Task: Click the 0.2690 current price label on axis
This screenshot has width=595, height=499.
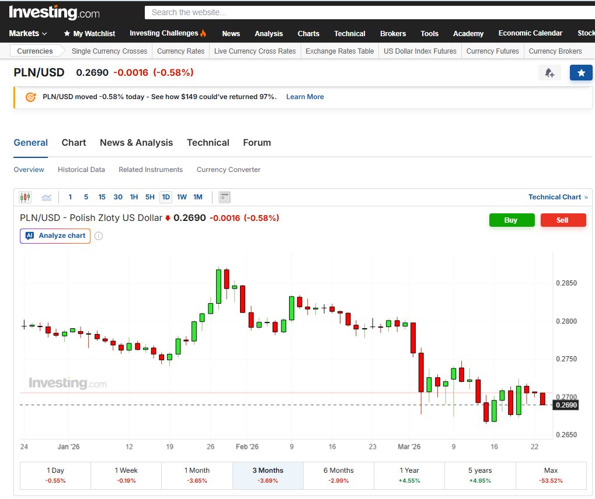Action: click(566, 405)
